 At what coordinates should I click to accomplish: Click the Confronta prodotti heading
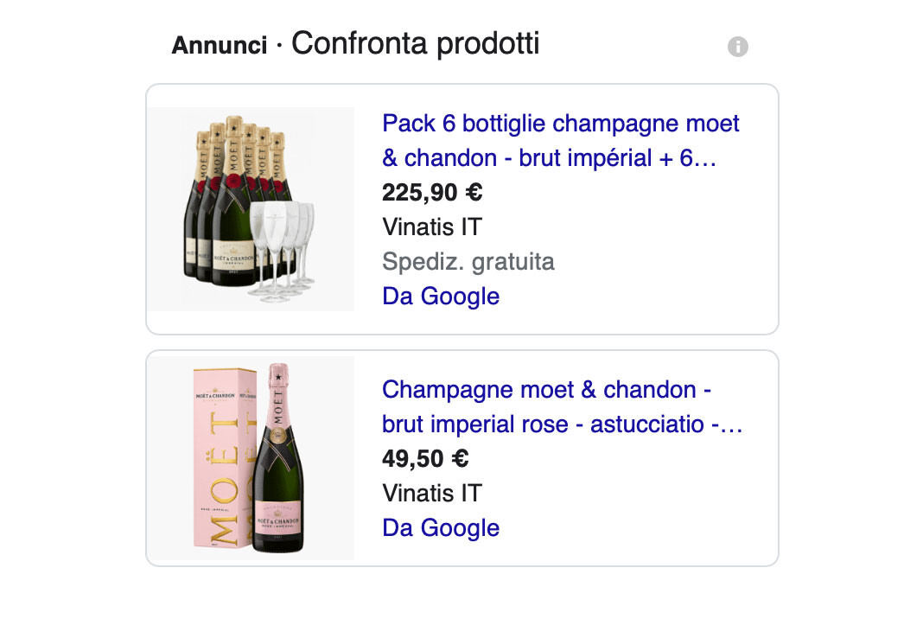click(x=415, y=43)
